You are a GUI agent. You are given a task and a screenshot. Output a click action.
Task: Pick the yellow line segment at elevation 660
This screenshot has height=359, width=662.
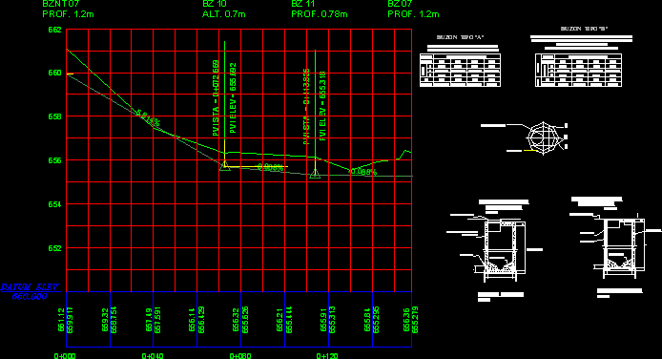pyautogui.click(x=70, y=74)
